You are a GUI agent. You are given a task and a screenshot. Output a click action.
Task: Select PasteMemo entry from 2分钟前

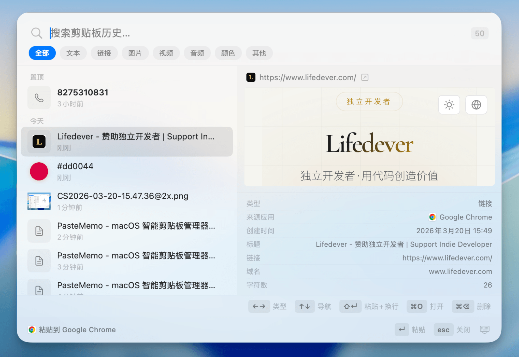pyautogui.click(x=127, y=231)
